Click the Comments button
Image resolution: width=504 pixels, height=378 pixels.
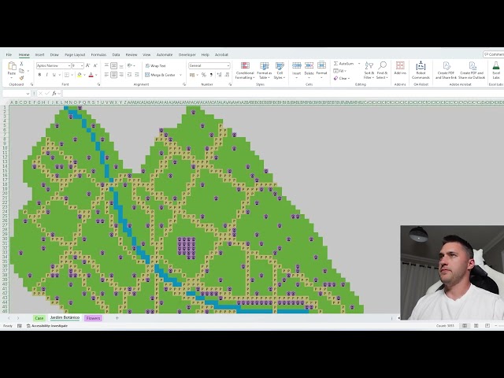[494, 54]
